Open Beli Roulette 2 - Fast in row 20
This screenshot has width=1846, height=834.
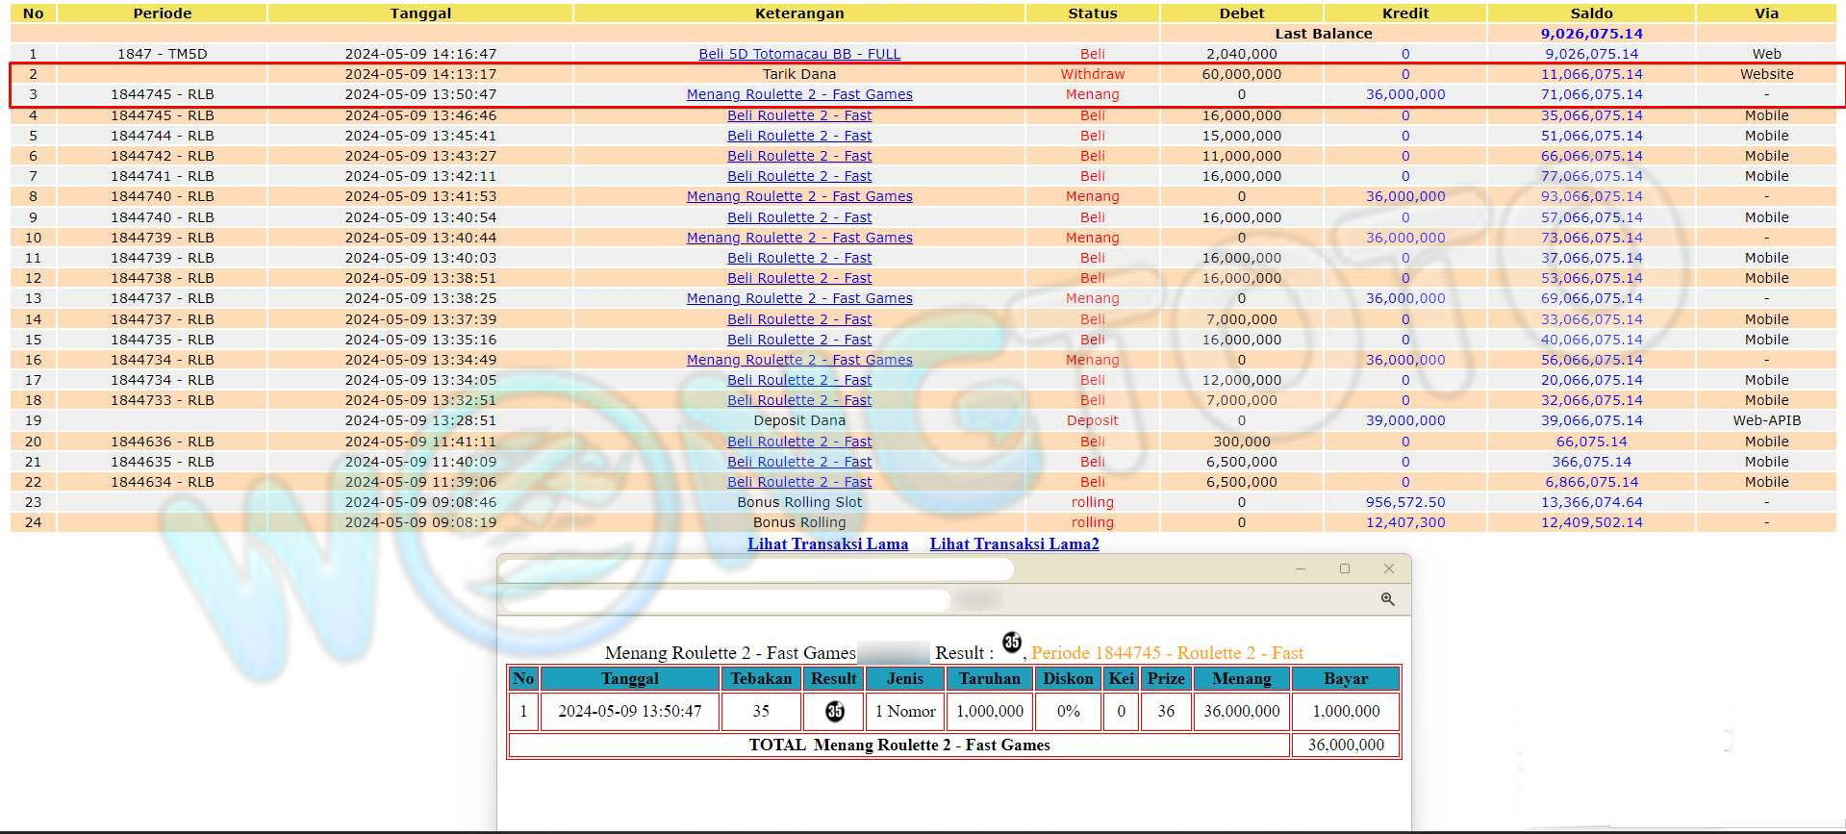798,442
